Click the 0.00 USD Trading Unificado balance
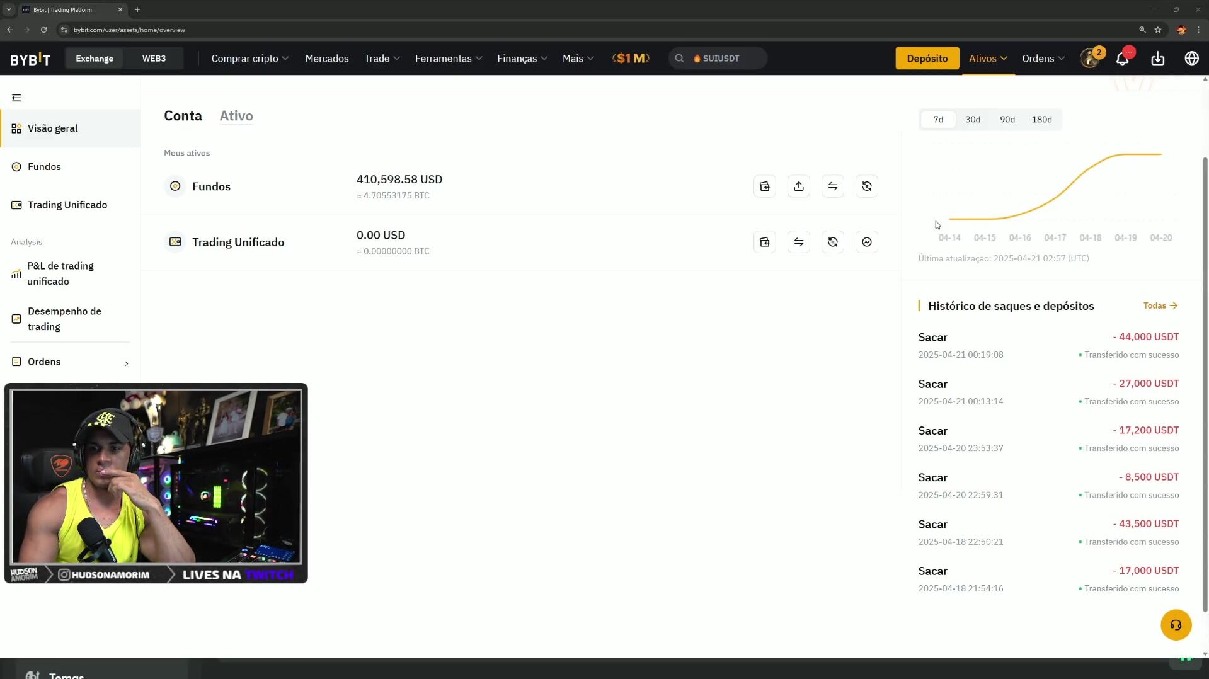 381,236
